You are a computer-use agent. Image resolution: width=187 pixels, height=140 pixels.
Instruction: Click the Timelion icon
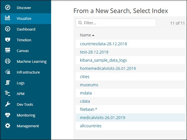click(x=8, y=40)
